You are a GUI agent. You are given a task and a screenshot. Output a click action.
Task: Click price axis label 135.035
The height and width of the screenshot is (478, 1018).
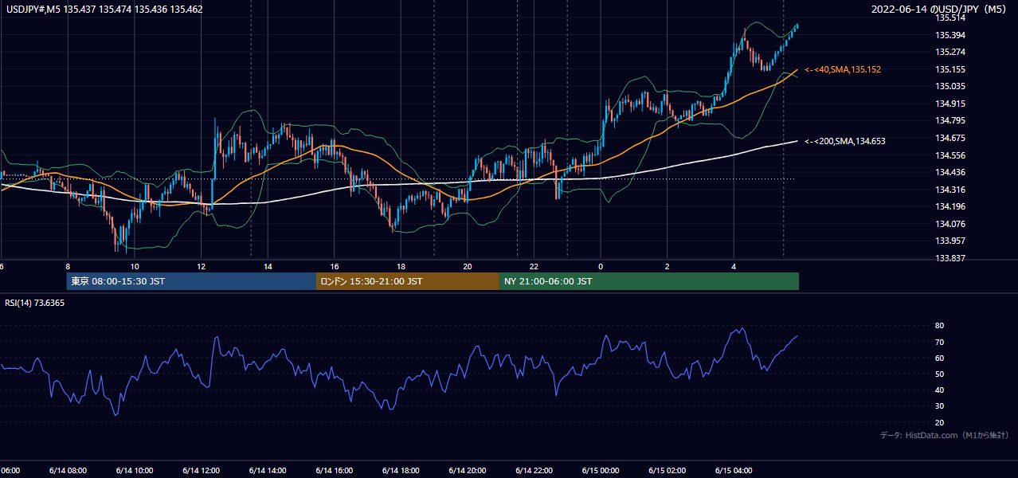point(950,86)
